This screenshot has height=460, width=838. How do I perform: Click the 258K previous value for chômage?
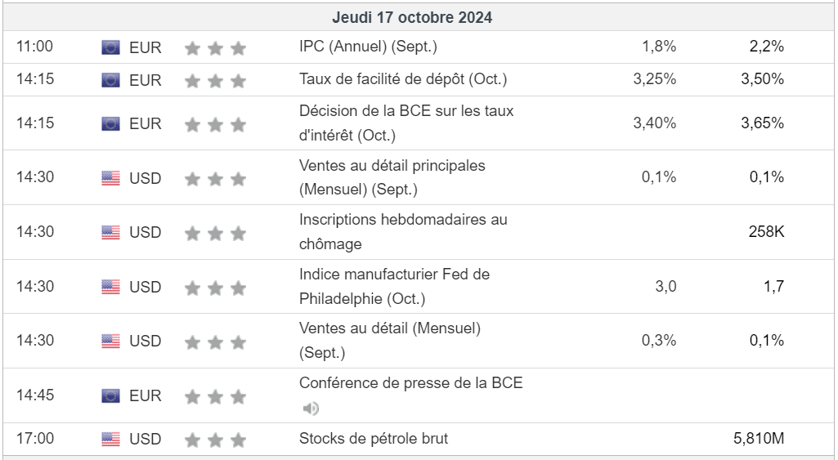click(x=766, y=232)
